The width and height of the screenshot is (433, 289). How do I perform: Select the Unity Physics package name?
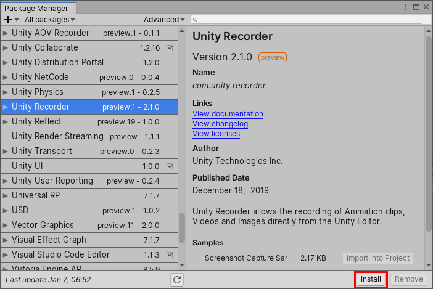[37, 92]
